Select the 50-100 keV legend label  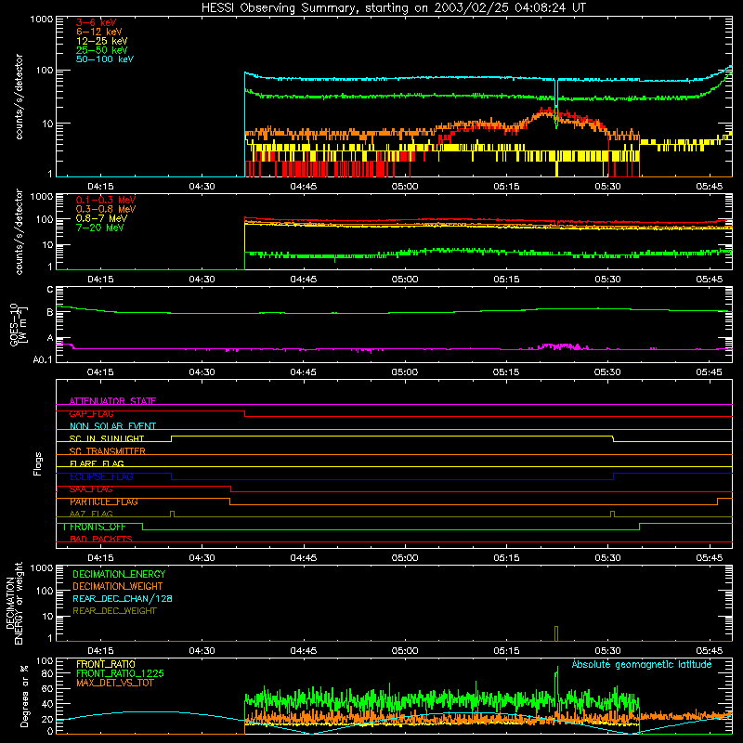pyautogui.click(x=105, y=59)
